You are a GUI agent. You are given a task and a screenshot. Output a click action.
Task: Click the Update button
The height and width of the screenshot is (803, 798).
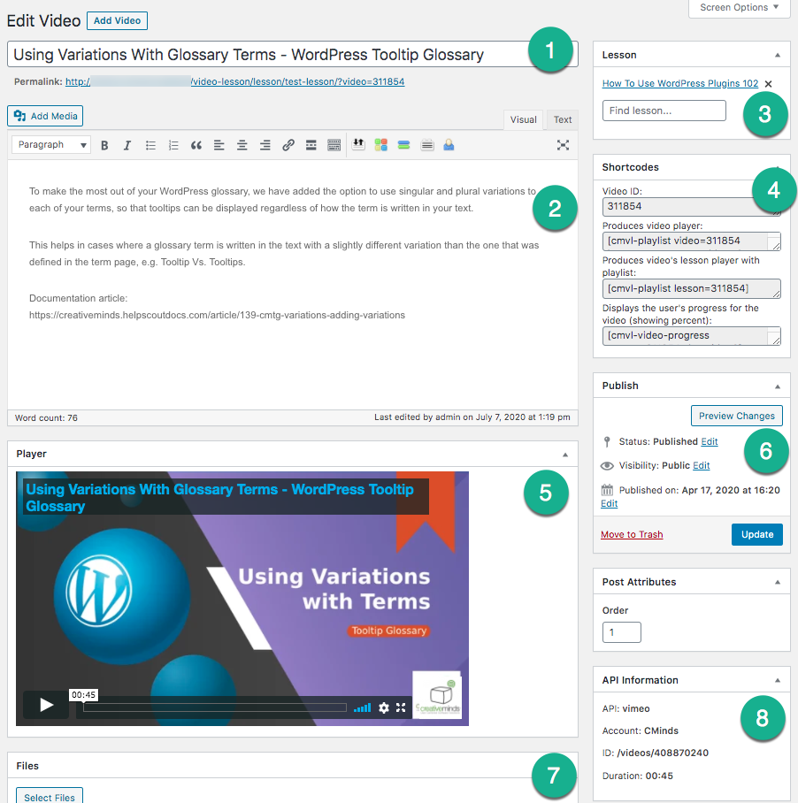(757, 535)
